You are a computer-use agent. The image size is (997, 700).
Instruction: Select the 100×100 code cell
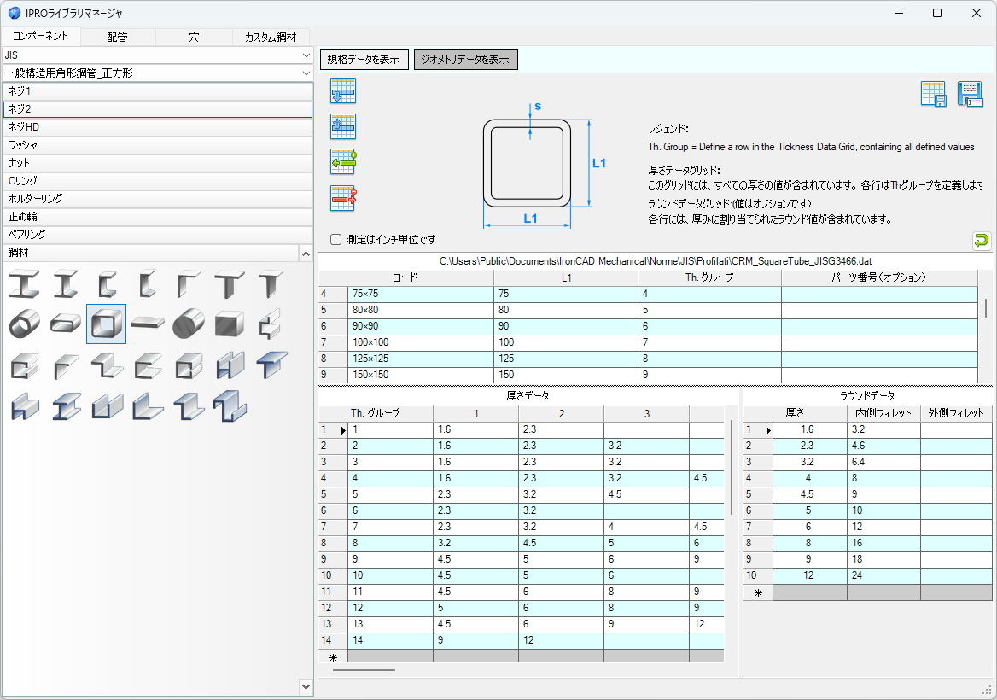pos(421,342)
